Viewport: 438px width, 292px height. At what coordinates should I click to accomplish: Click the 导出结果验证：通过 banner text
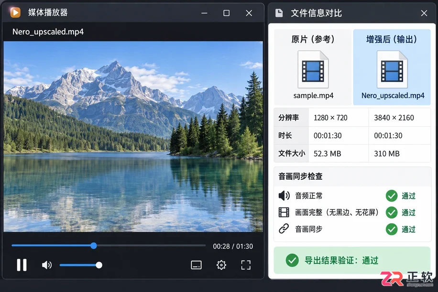click(x=341, y=260)
